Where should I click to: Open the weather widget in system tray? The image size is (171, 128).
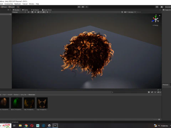tap(161, 126)
